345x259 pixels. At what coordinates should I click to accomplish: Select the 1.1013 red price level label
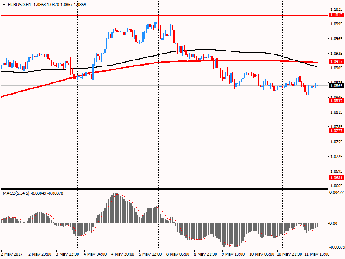[x=336, y=15]
